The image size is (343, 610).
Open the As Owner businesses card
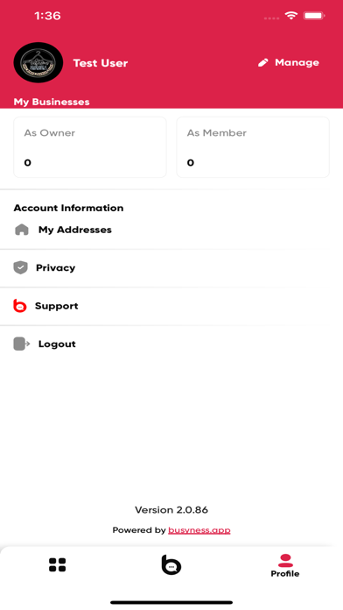pyautogui.click(x=90, y=147)
